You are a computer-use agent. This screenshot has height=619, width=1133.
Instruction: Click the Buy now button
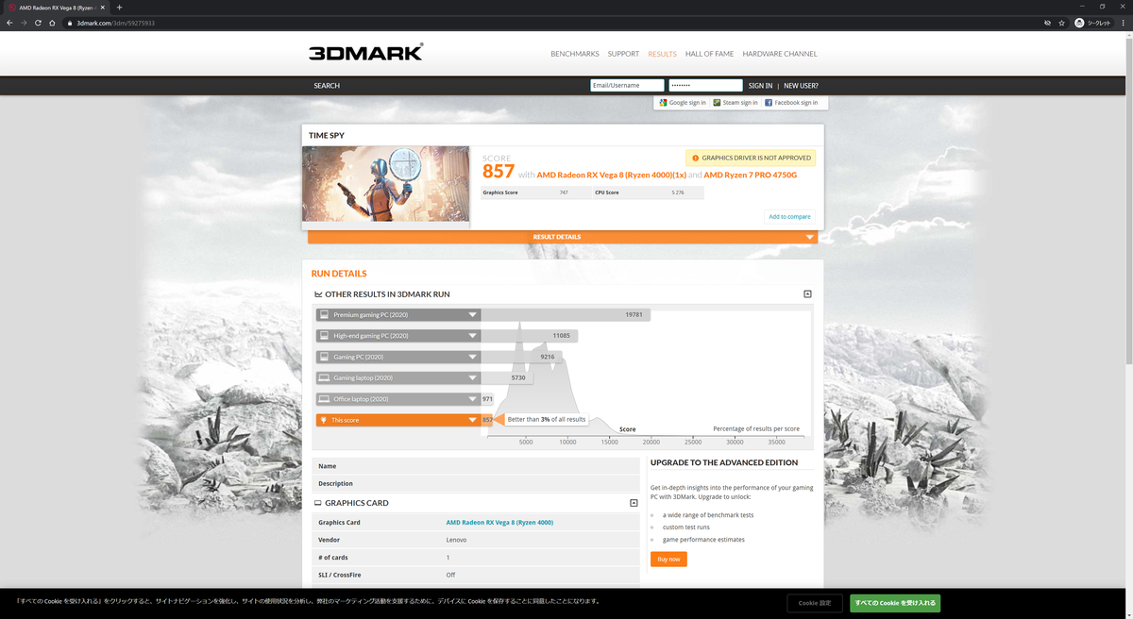668,560
